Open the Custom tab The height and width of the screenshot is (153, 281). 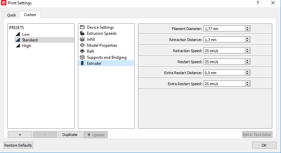(x=30, y=15)
